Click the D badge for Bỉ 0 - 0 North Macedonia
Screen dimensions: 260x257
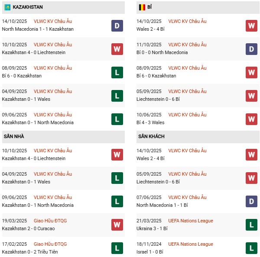pos(251,49)
